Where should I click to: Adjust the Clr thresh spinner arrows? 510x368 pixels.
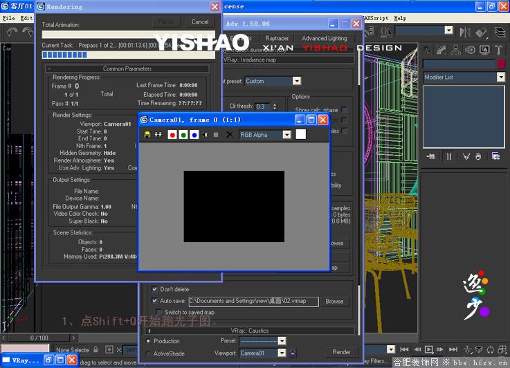point(275,107)
